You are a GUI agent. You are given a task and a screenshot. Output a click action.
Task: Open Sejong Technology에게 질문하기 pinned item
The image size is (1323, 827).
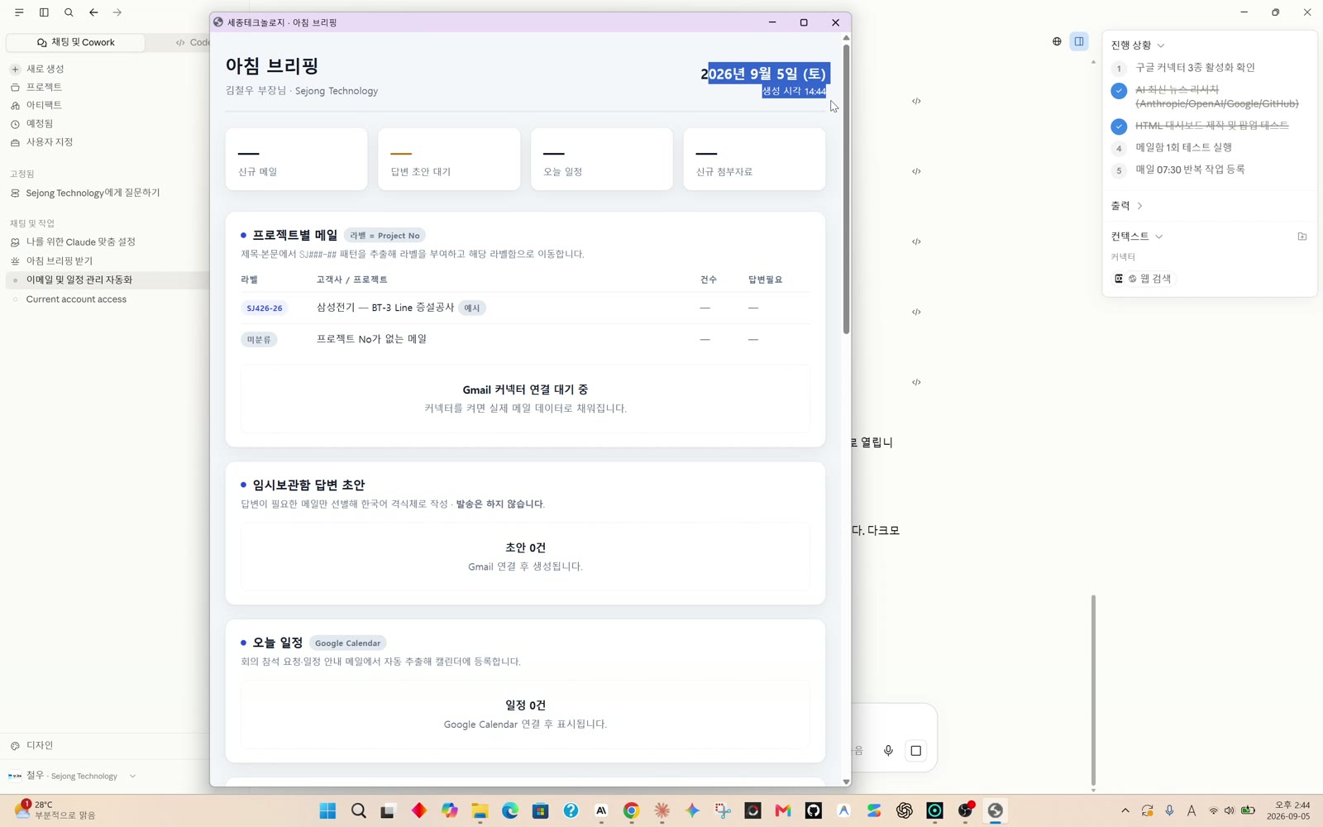(x=93, y=193)
